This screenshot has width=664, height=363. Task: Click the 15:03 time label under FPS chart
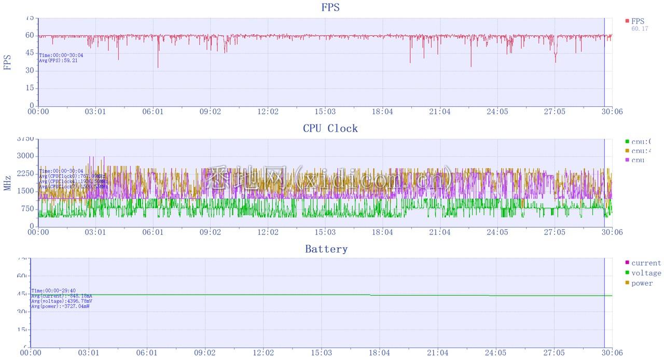(x=325, y=112)
